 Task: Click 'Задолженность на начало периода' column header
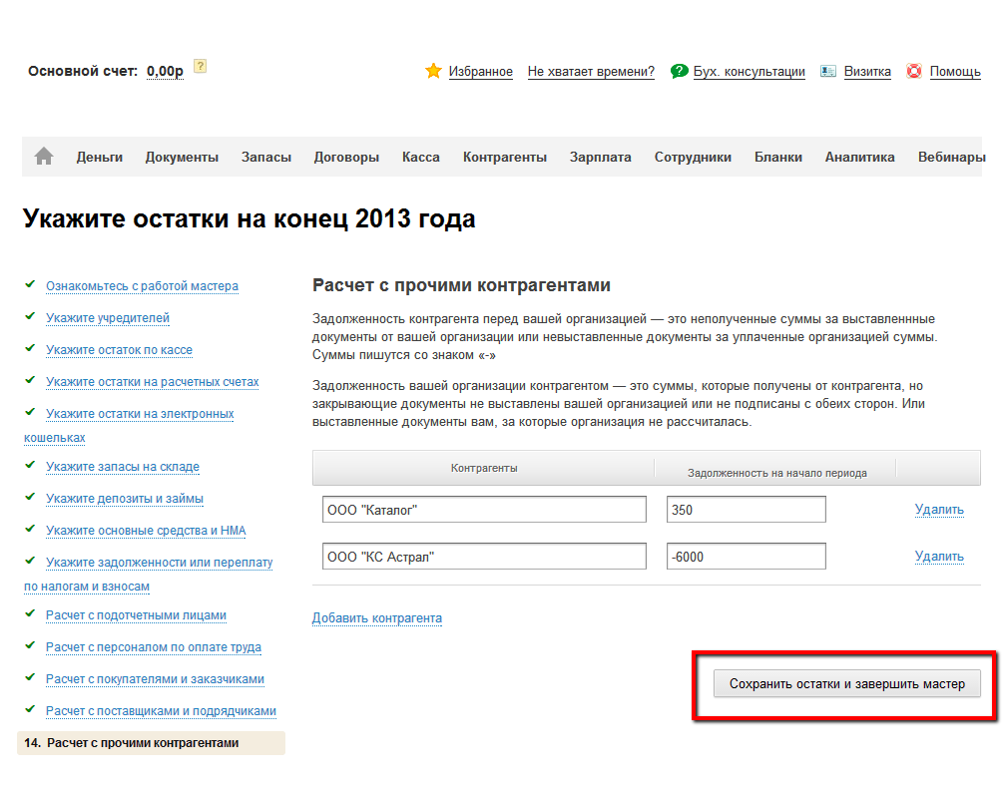coord(776,473)
